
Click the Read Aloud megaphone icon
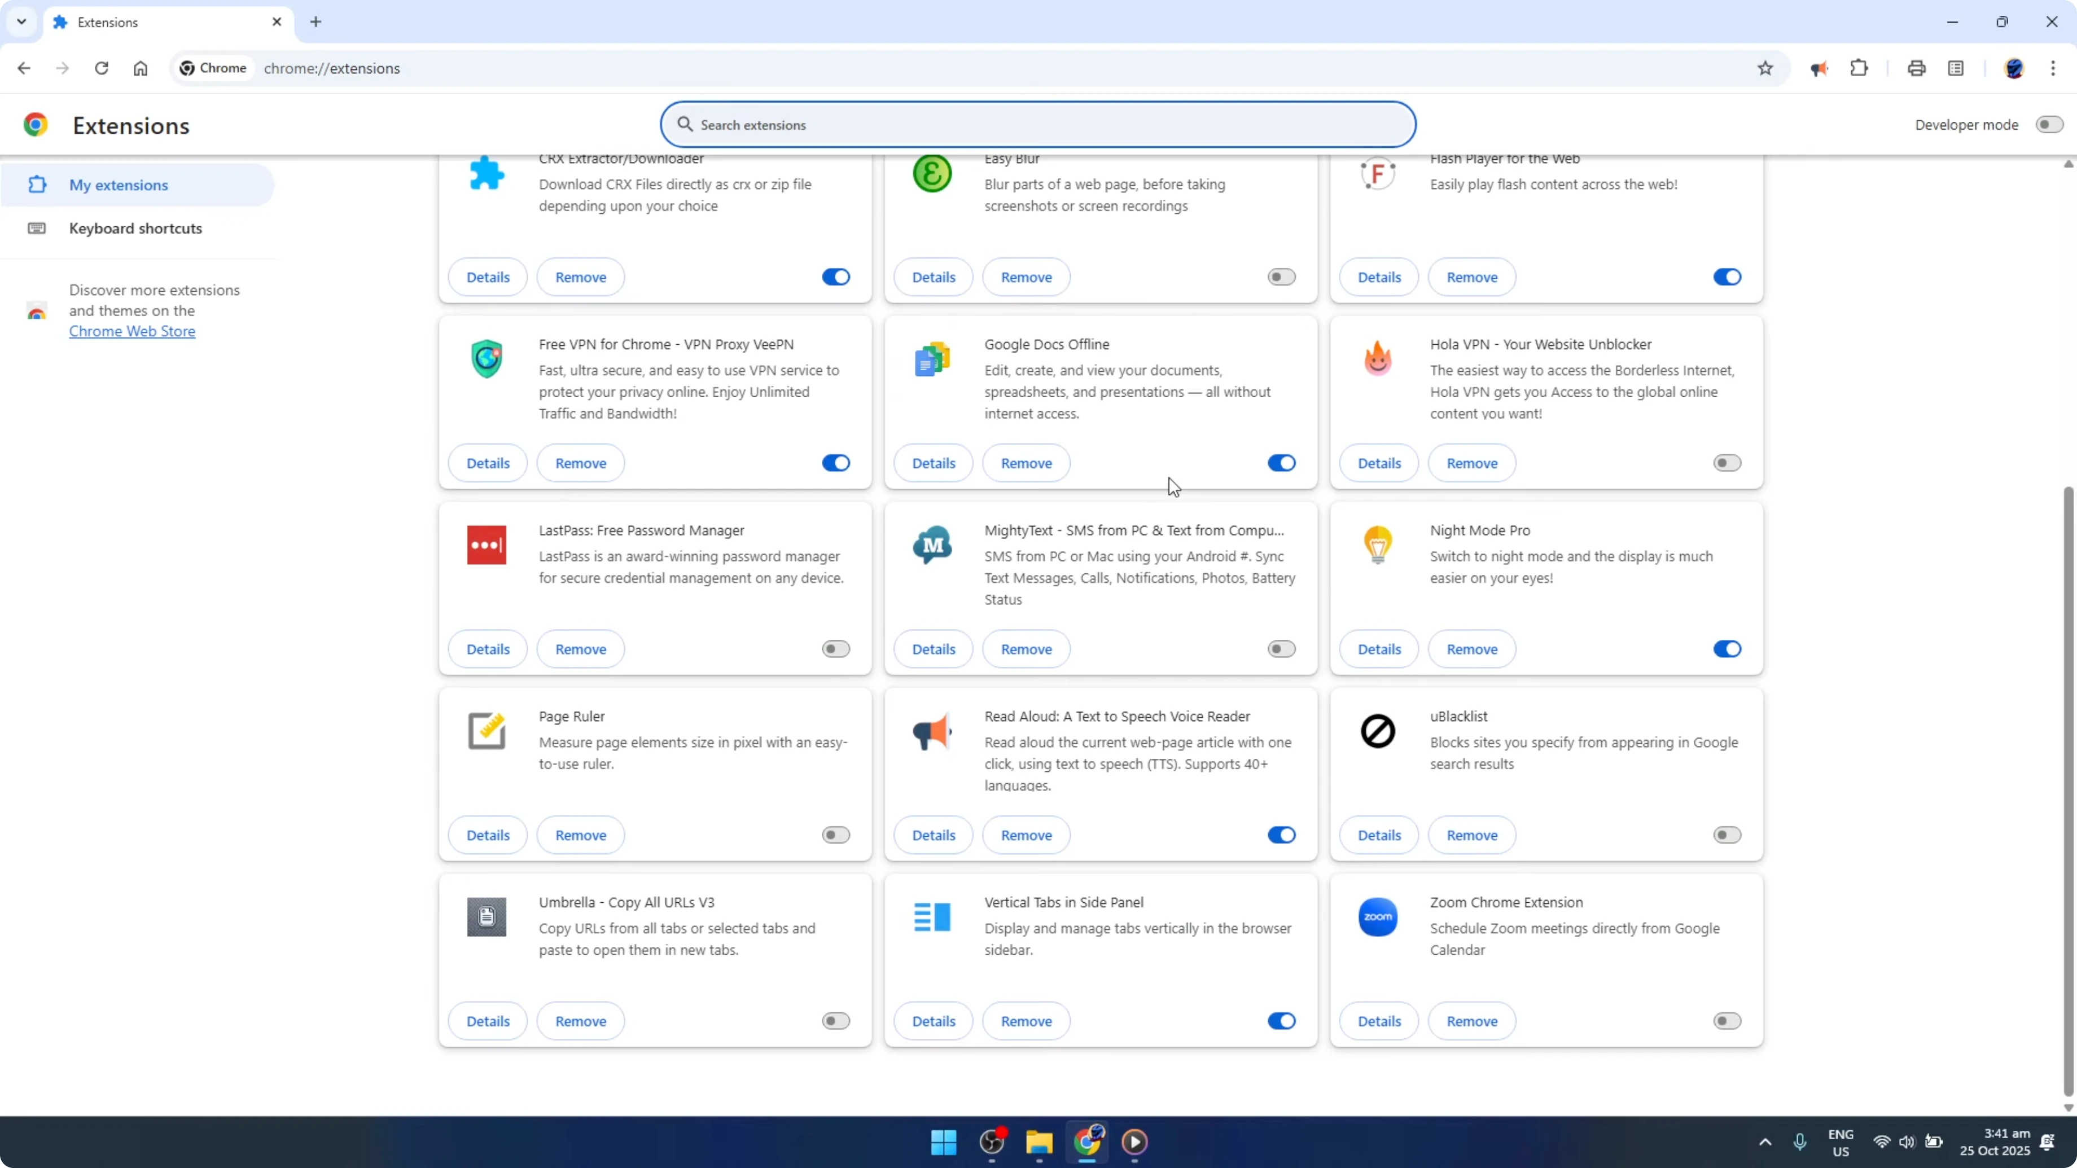[x=931, y=731]
